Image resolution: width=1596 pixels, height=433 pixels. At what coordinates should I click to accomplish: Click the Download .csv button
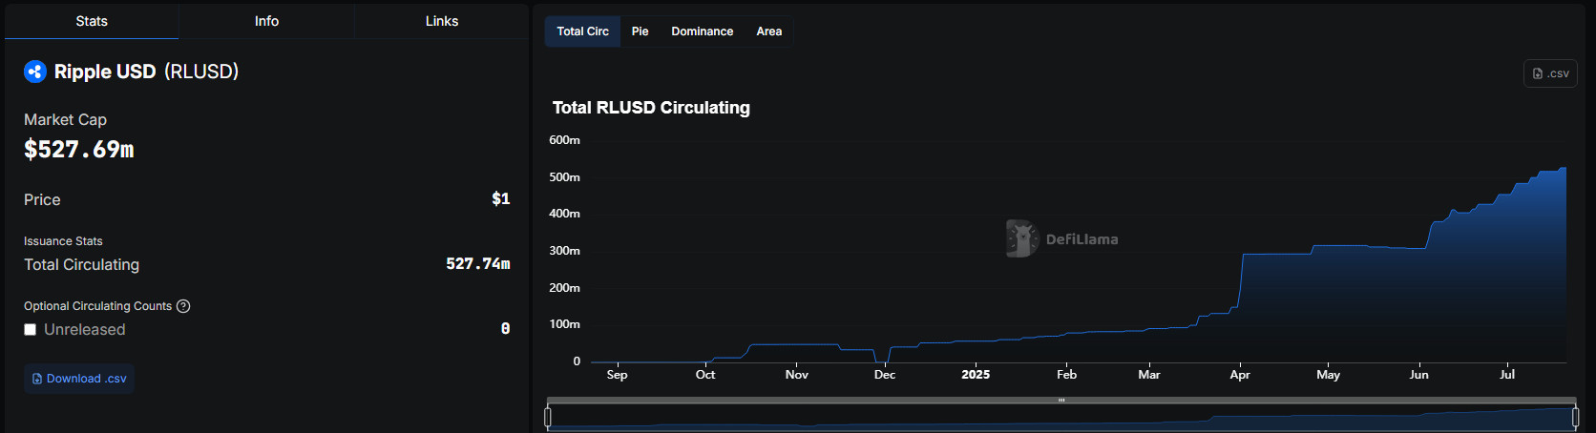(x=79, y=379)
